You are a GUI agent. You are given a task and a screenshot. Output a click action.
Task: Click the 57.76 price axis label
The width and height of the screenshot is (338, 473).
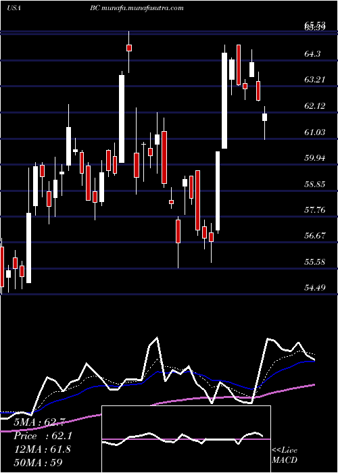click(315, 209)
